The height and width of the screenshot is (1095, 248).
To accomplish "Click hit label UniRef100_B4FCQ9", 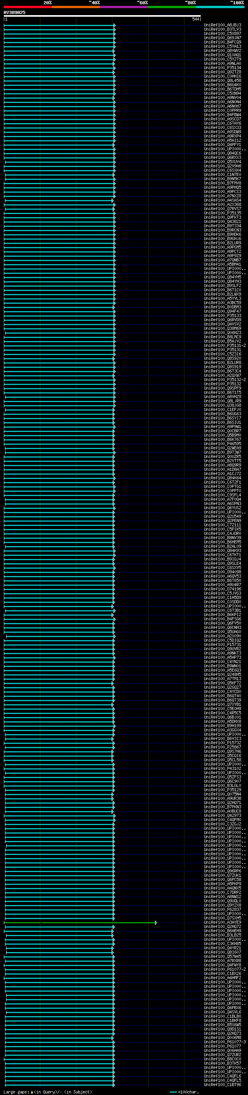I will (222, 42).
